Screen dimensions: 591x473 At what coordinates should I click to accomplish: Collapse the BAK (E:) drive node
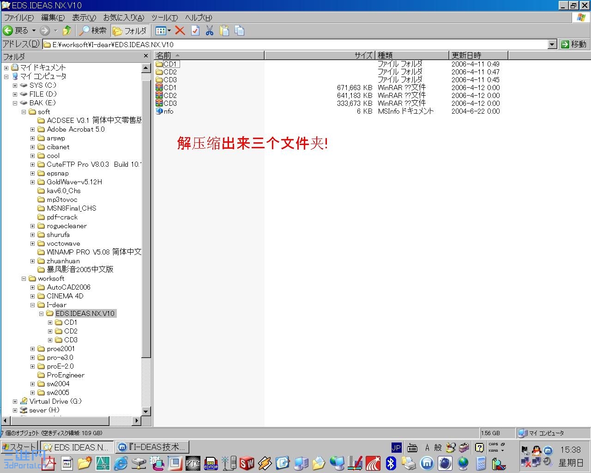point(15,103)
